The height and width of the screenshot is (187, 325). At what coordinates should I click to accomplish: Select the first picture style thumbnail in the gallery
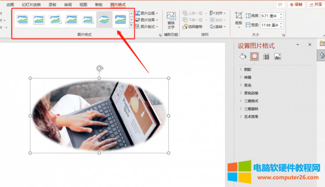point(22,20)
